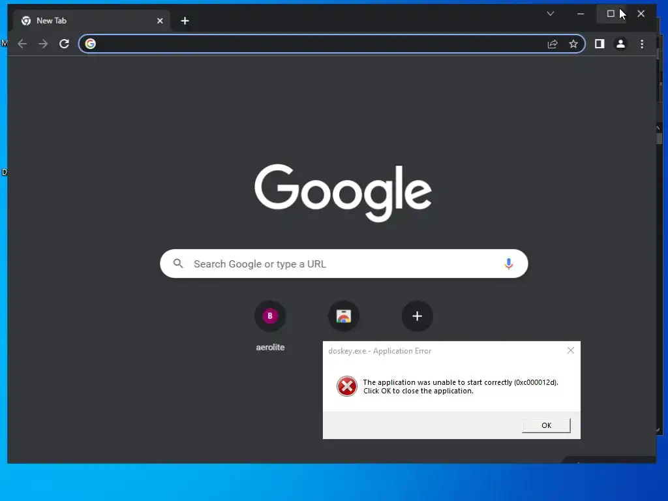Image resolution: width=668 pixels, height=501 pixels.
Task: Minimize the Chrome window
Action: 581,14
